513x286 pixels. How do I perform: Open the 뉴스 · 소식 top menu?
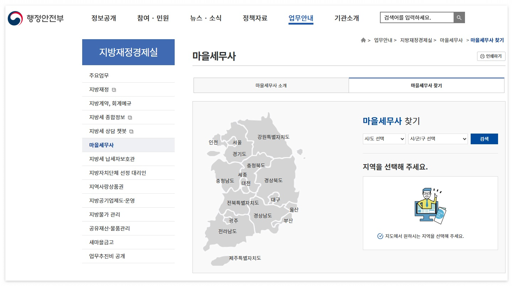206,18
